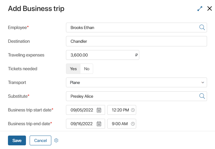Click the Substitute field with Presley Alice
This screenshot has width=215, height=149.
coord(131,96)
